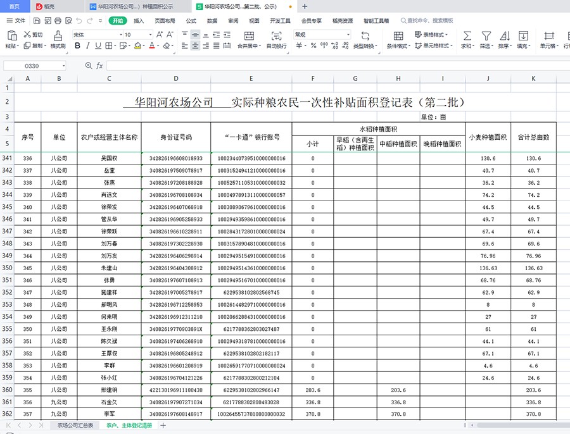Click the Merge and Center (合并居中) icon
Screen dimensions: 570x434
click(248, 35)
